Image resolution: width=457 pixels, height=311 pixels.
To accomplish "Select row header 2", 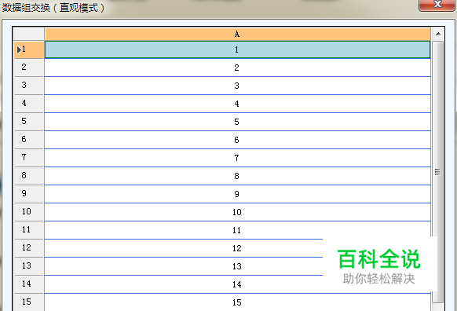I will point(29,68).
